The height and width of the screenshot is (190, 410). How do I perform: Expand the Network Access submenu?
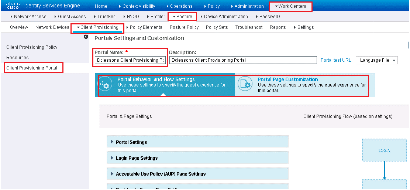point(28,17)
